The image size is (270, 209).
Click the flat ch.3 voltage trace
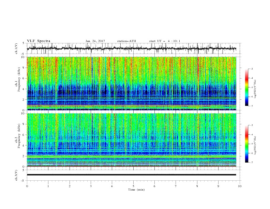(131, 175)
